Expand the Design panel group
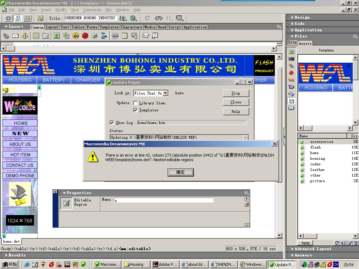359x269 pixels. 302,17
